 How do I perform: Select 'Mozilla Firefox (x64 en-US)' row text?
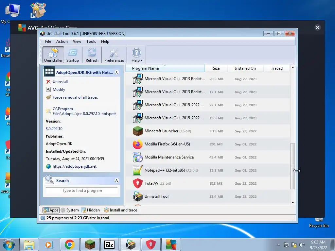click(167, 144)
